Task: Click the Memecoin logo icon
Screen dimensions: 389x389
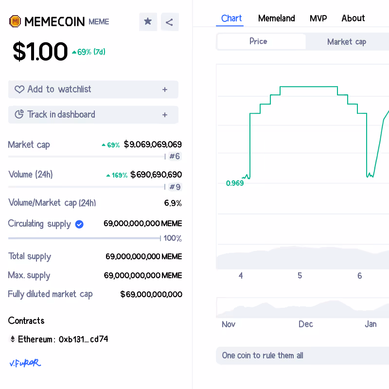Action: click(16, 21)
